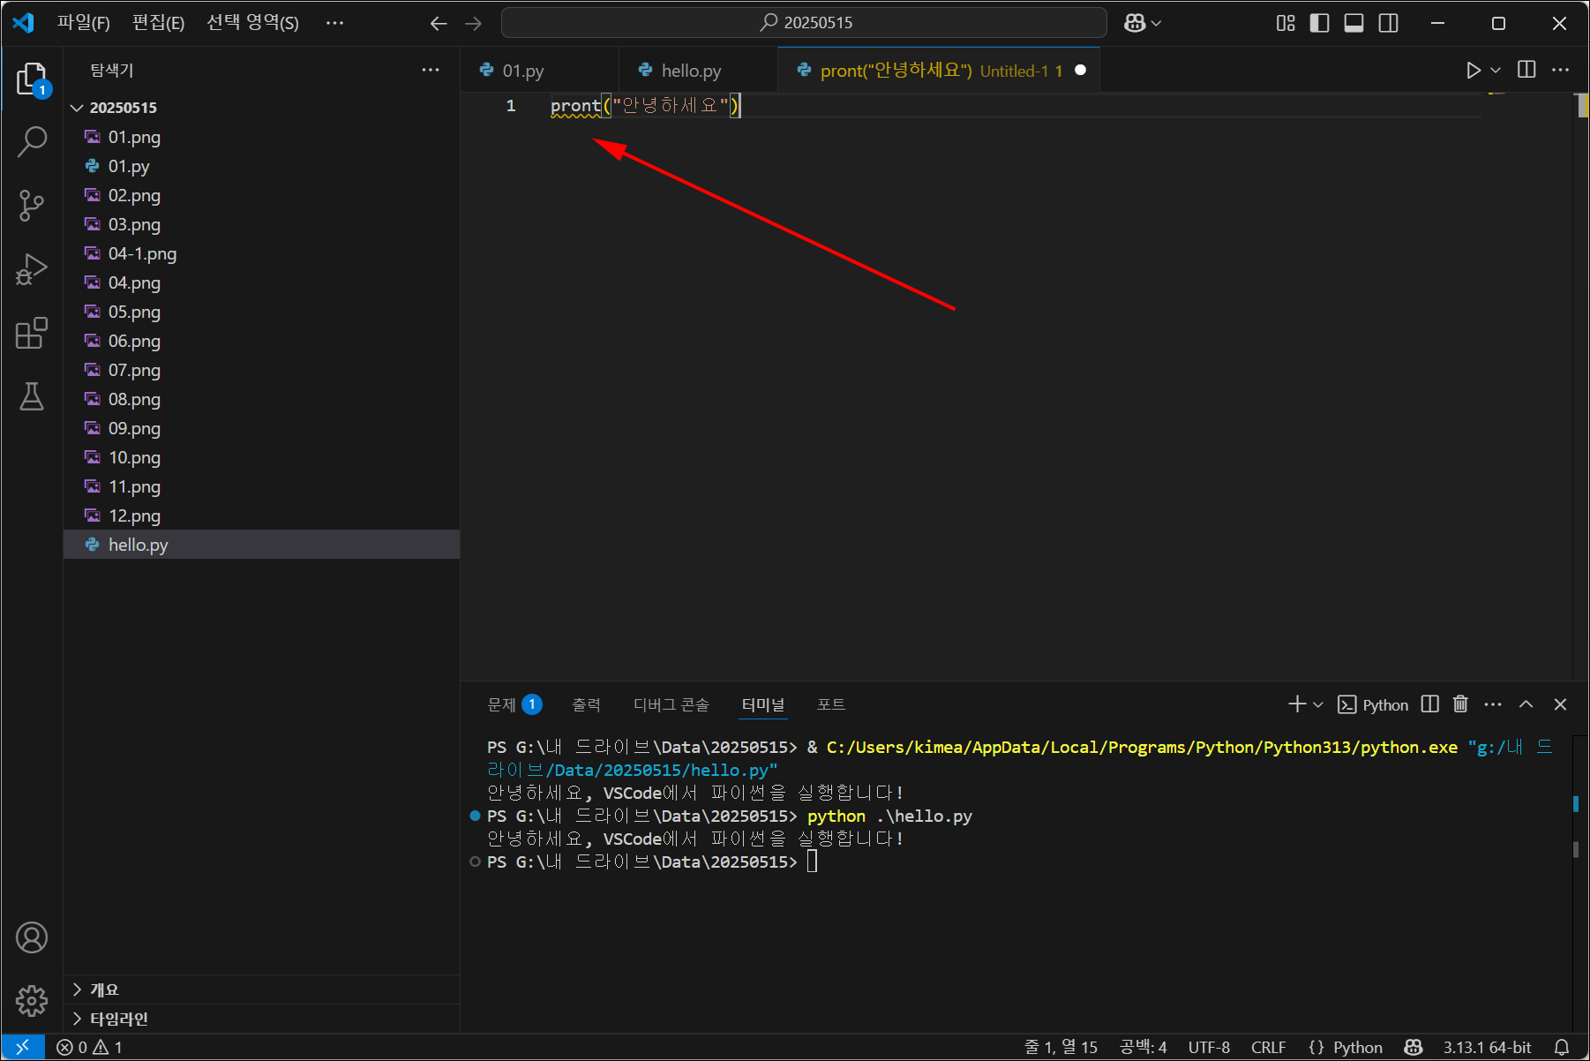The width and height of the screenshot is (1590, 1061).
Task: Open the 출력 output panel tab
Action: click(586, 704)
